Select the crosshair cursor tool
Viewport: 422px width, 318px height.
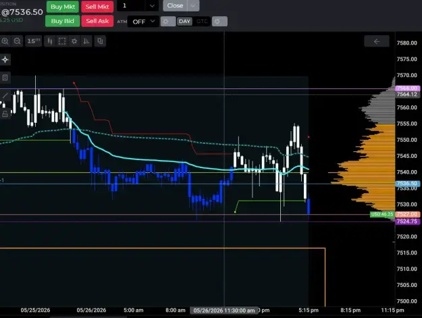(5, 59)
